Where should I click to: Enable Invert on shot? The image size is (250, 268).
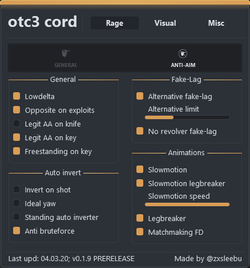click(x=17, y=190)
